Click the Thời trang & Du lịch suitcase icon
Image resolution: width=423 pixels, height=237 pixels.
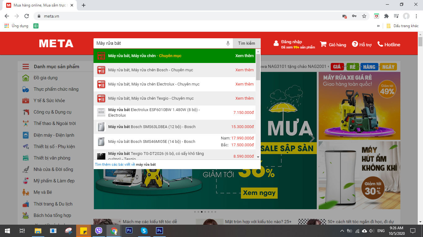point(26,204)
